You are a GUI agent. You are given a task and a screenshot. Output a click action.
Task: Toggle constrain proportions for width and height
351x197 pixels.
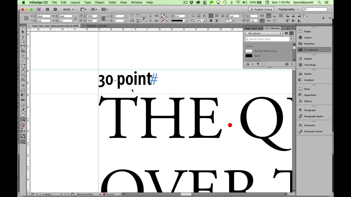75,18
